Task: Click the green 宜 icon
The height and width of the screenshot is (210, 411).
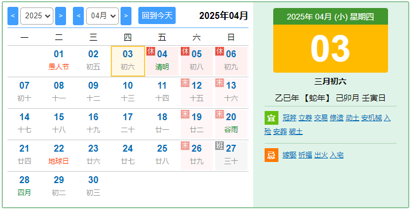Action: click(x=272, y=118)
